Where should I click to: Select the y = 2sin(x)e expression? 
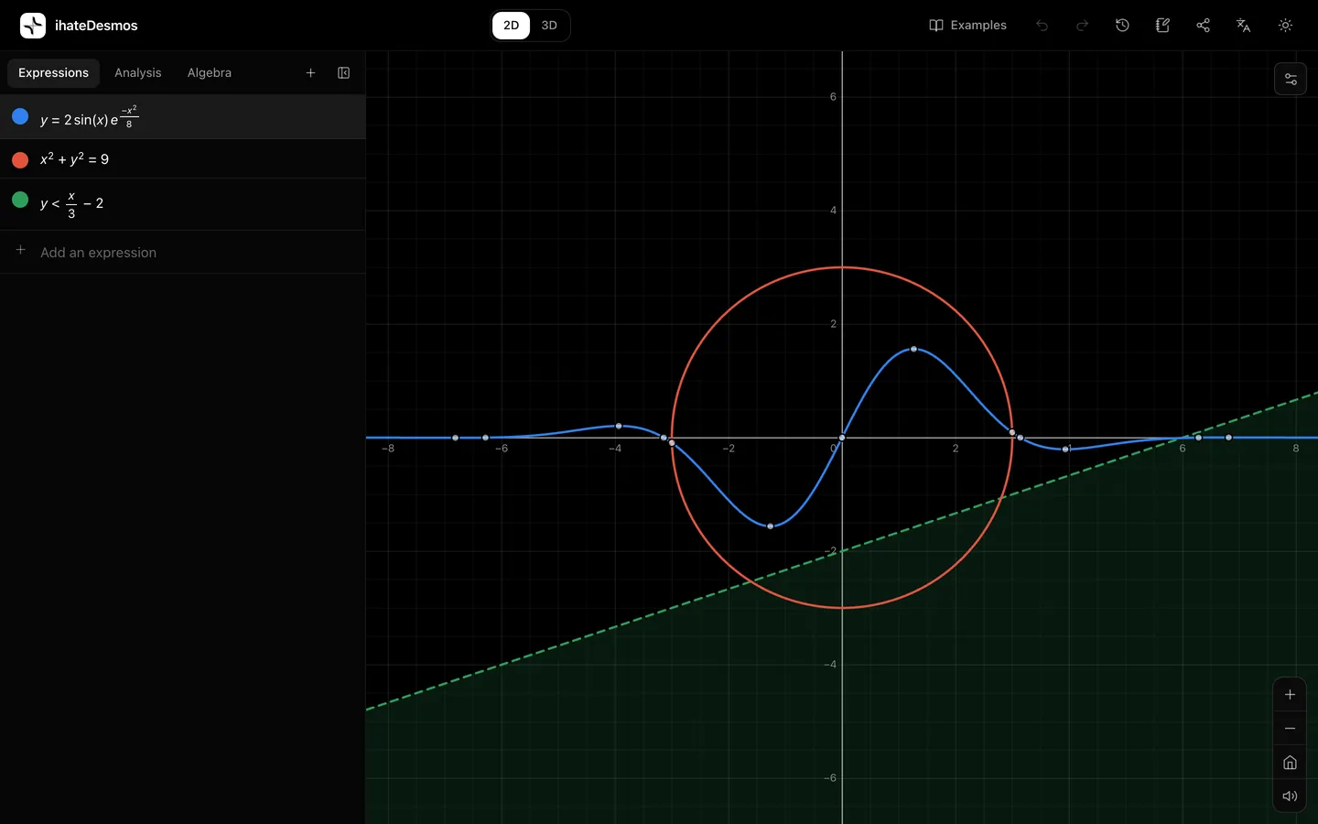[x=183, y=117]
